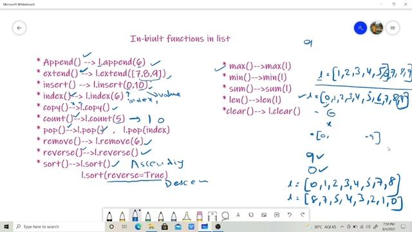This screenshot has width=412, height=232.
Task: Expand hidden system tray icons chevron
Action: [342, 226]
